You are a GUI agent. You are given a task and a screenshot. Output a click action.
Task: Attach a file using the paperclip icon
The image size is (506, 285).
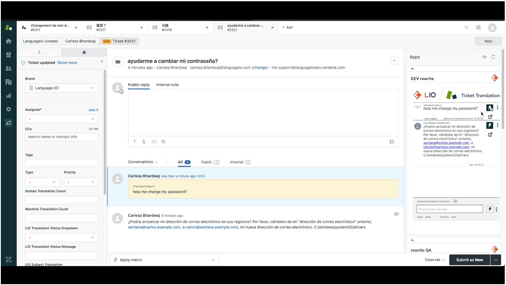pos(144,142)
